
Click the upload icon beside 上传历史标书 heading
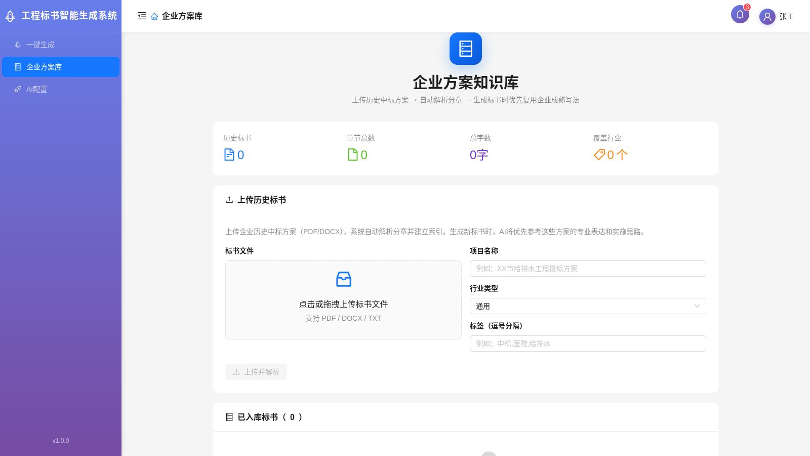click(x=229, y=200)
